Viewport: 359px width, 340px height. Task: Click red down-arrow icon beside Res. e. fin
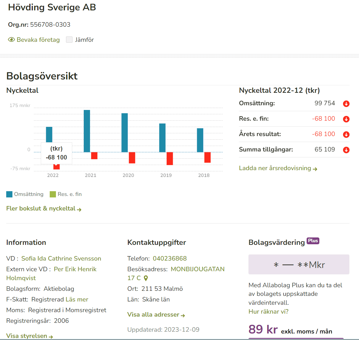click(346, 119)
